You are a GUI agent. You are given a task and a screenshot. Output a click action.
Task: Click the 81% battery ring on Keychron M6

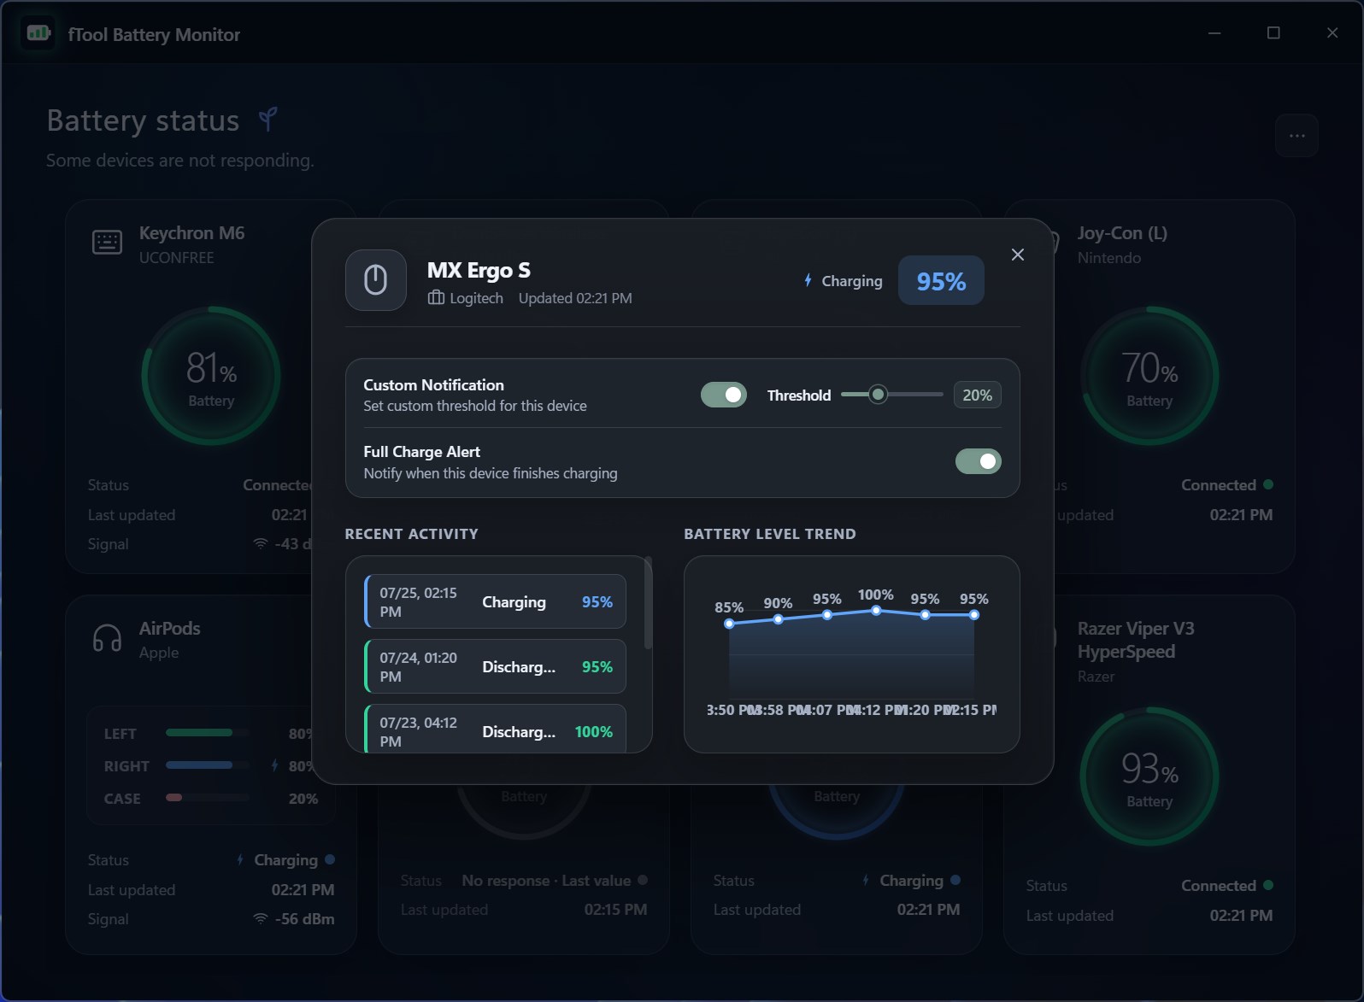click(x=211, y=376)
